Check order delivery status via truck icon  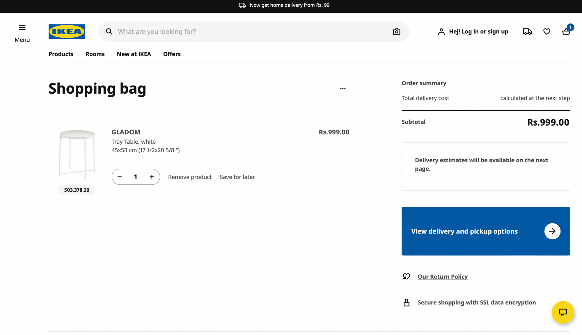click(527, 31)
